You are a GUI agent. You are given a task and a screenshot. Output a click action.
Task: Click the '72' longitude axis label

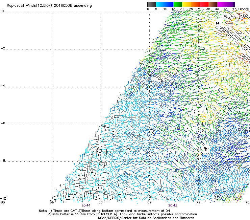[198, 202]
